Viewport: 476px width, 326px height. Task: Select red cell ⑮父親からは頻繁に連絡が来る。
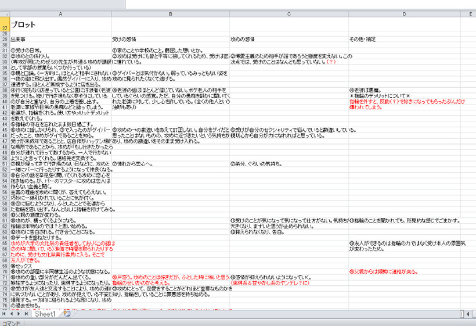[x=405, y=271]
